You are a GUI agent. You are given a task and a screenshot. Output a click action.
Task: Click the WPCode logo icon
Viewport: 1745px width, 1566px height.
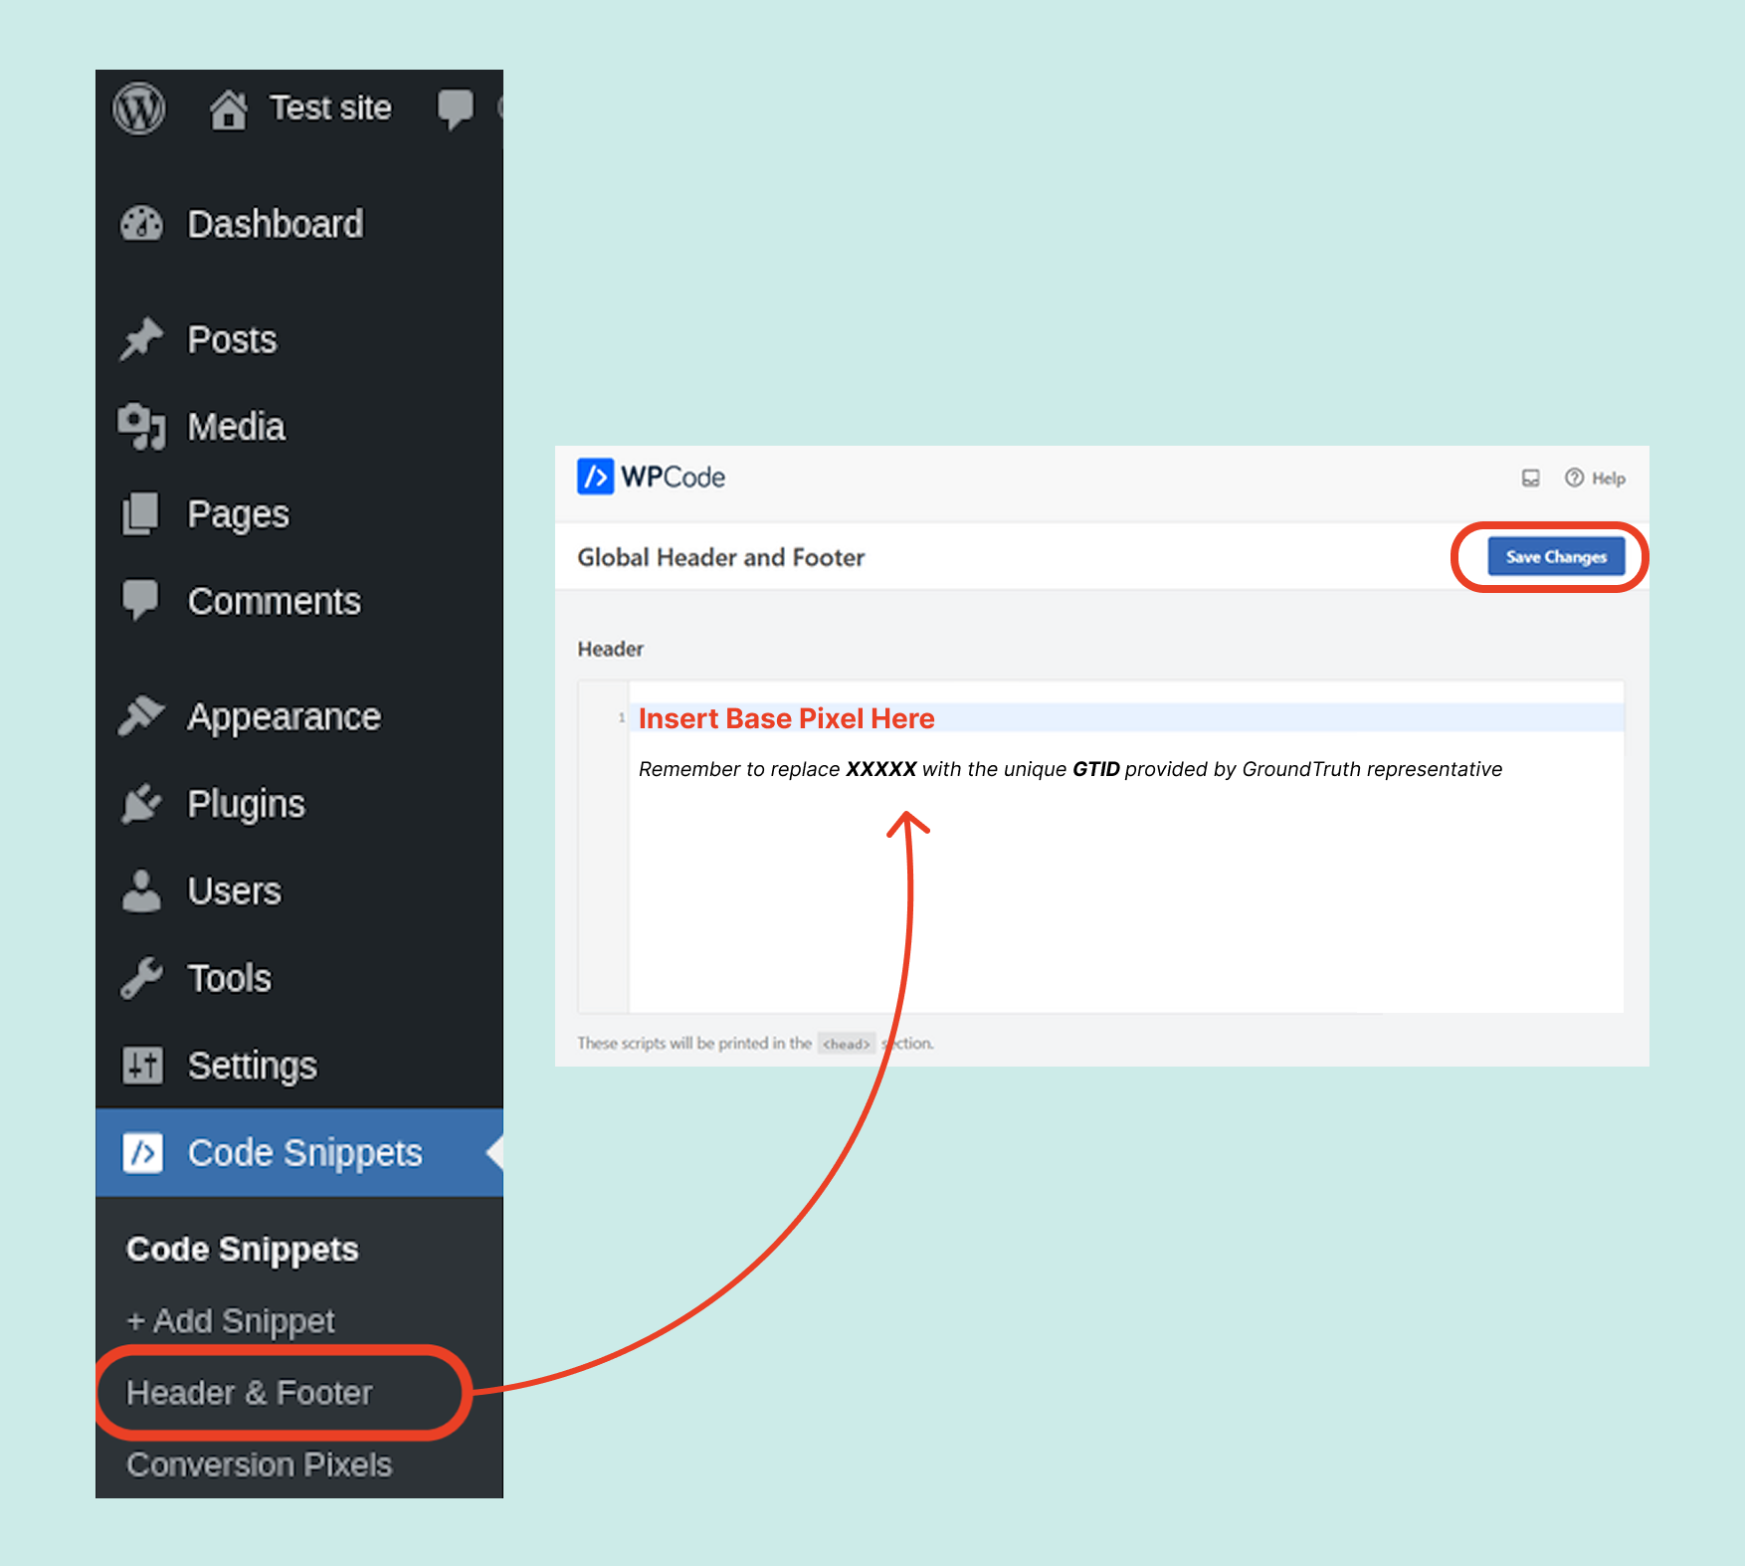(595, 477)
